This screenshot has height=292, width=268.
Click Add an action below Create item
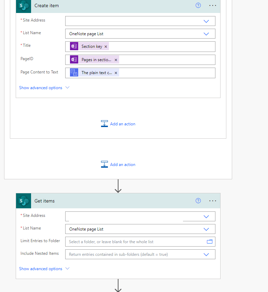(x=122, y=124)
